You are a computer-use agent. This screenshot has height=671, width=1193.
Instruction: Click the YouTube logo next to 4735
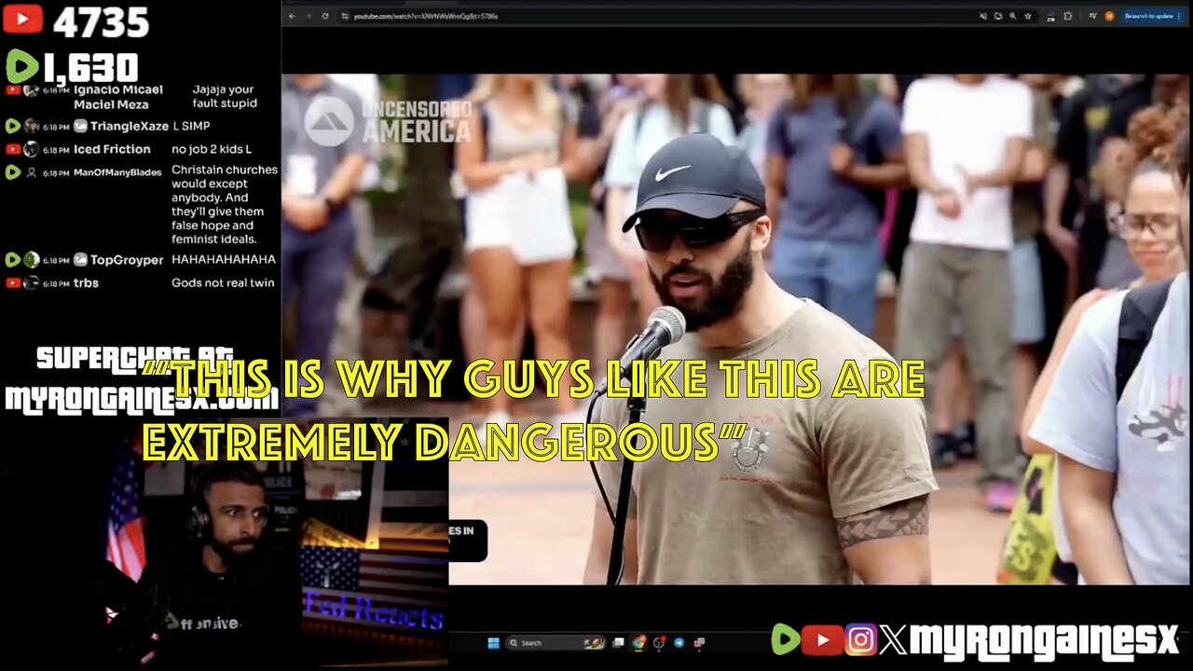coord(22,20)
